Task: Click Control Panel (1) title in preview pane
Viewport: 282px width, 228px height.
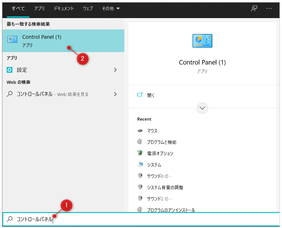Action: (202, 62)
